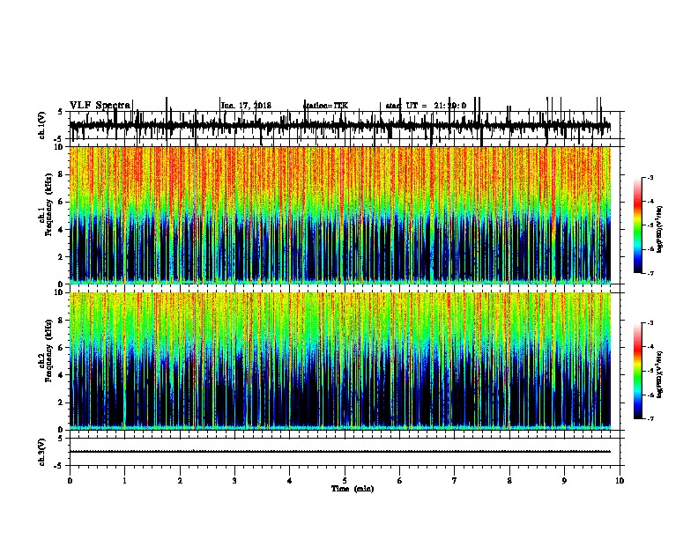This screenshot has width=698, height=539.
Task: Click the "1" tick on the time axis
Action: [x=124, y=481]
